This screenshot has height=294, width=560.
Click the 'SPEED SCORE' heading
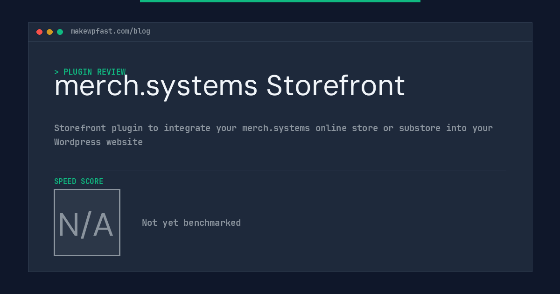point(79,181)
